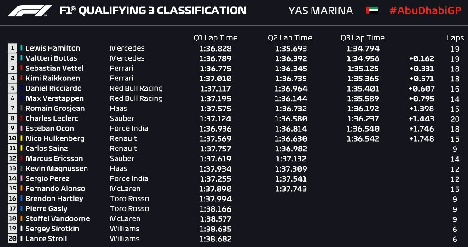
Task: Select the Laps column header
Action: tap(456, 38)
